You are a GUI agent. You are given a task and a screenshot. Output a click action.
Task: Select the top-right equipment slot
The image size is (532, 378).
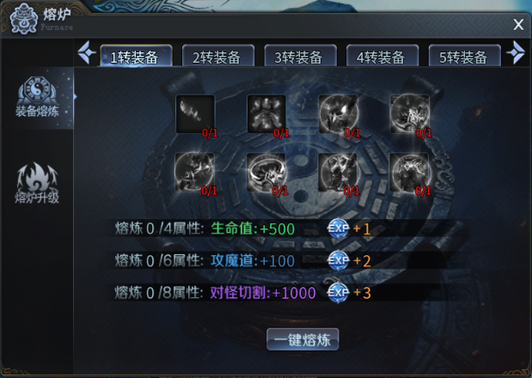click(x=410, y=114)
